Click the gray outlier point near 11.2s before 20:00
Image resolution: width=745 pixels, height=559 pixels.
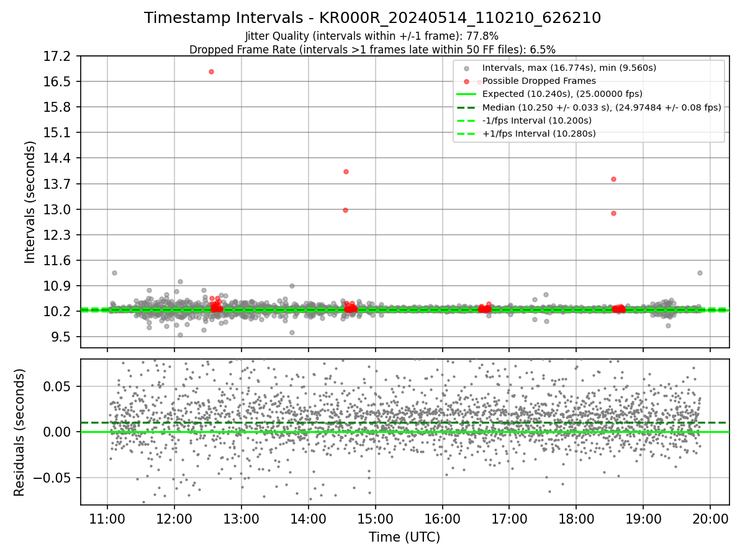pos(700,273)
